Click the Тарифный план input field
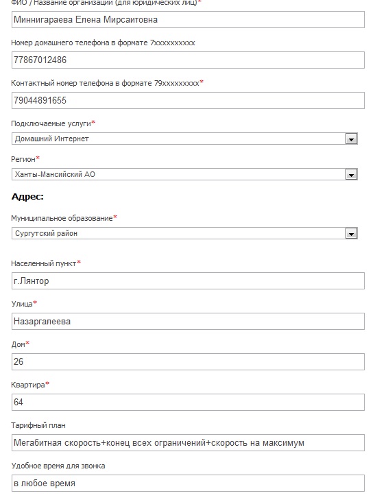The width and height of the screenshot is (375, 502). 188,443
